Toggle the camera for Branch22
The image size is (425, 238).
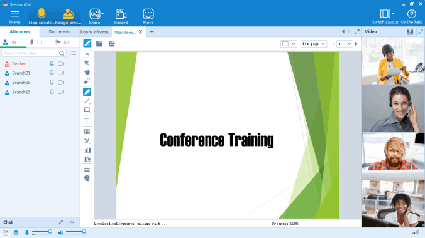click(x=61, y=83)
